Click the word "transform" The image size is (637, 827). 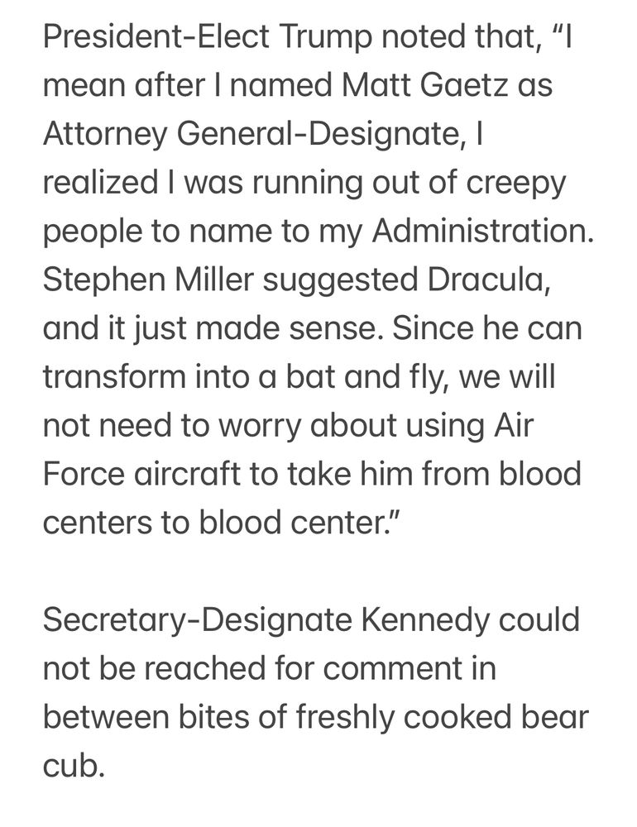pyautogui.click(x=114, y=377)
